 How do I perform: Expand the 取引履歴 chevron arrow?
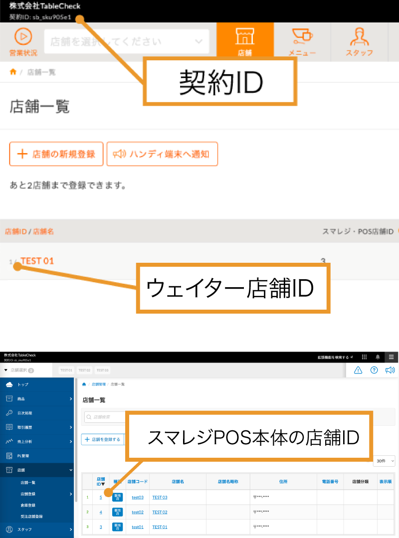click(71, 427)
